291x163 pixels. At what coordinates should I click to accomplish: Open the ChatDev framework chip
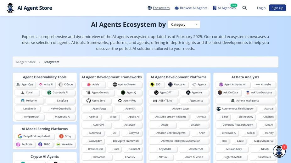[x=128, y=157]
